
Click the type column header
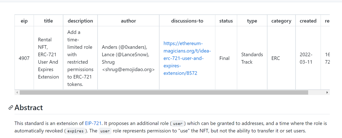click(252, 21)
